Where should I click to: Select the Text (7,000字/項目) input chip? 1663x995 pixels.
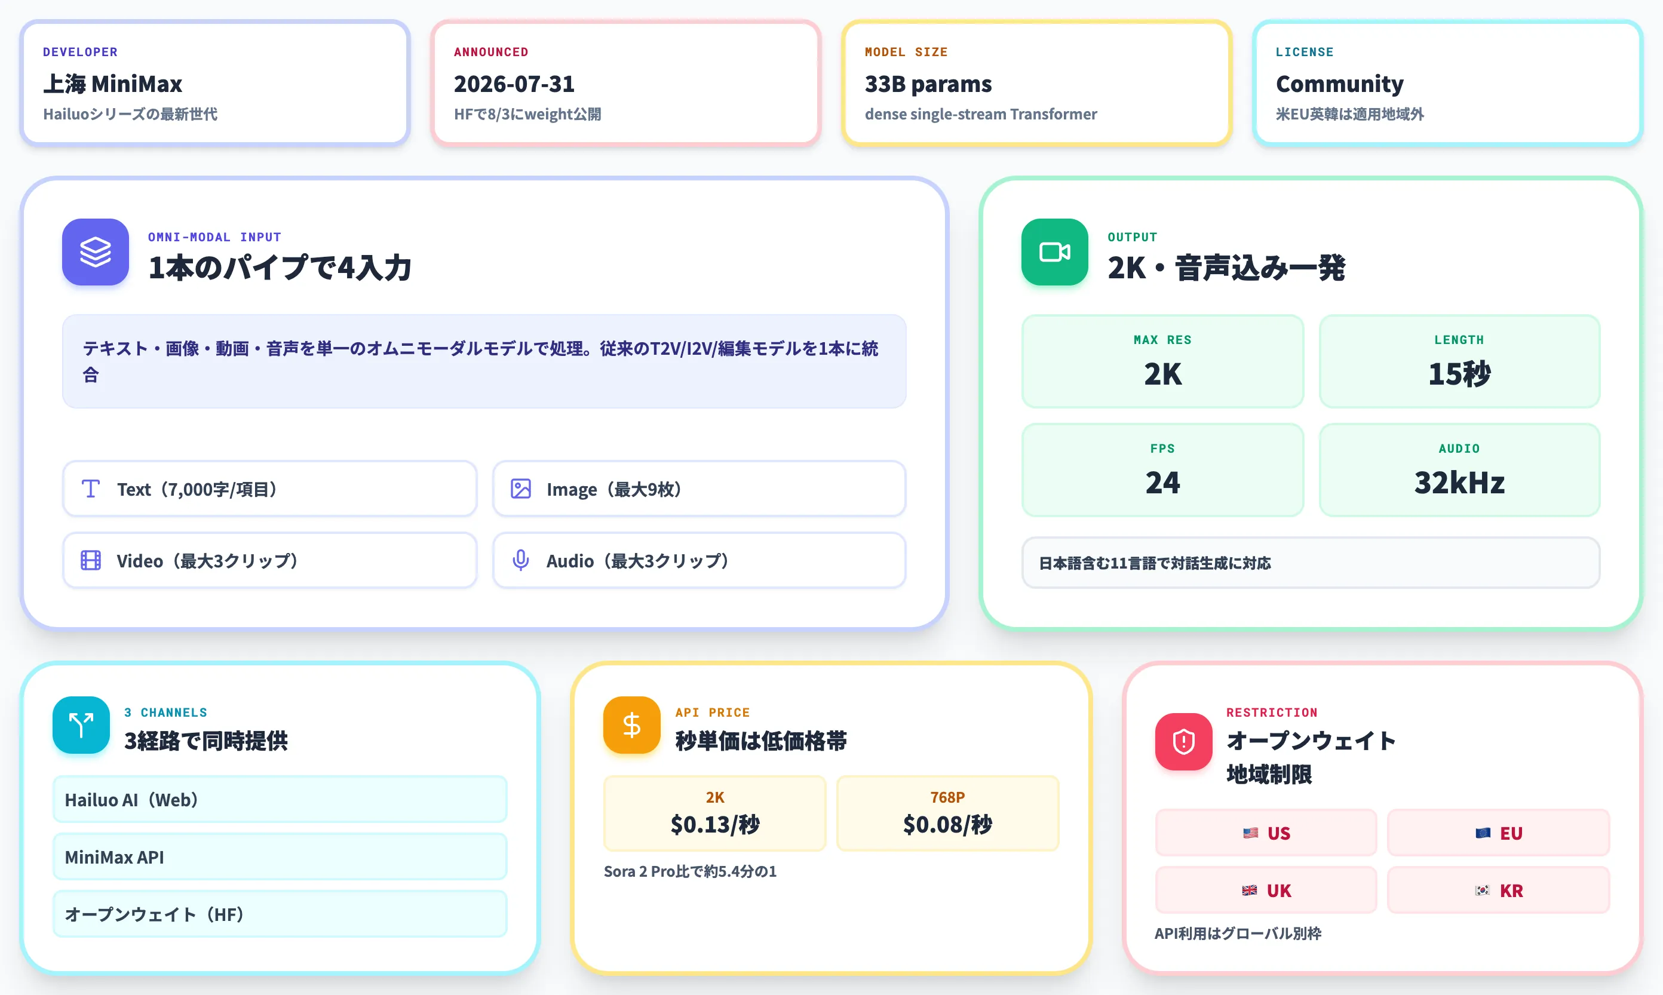click(269, 489)
